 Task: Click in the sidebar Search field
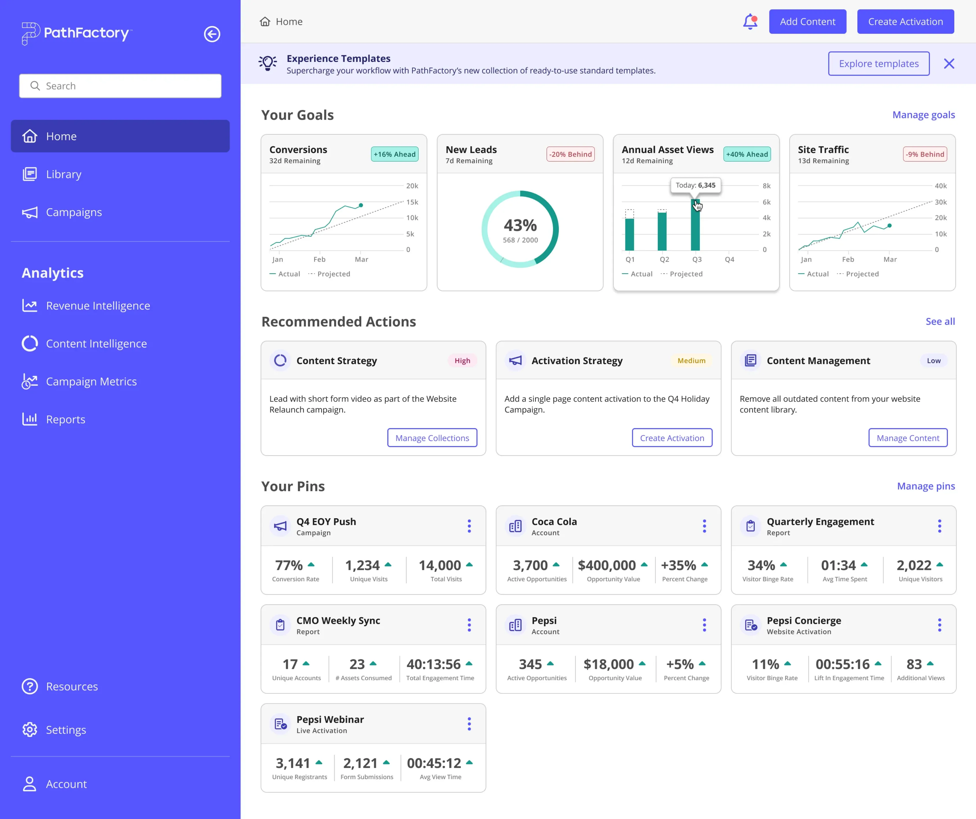click(120, 86)
